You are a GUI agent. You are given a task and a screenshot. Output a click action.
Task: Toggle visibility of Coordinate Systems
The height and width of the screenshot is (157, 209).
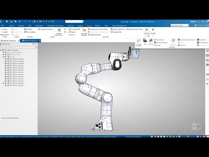click(6, 52)
